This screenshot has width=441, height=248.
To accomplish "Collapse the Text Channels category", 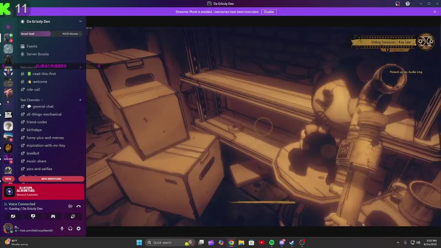I will pyautogui.click(x=31, y=100).
